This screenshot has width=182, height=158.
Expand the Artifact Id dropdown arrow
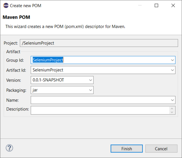pyautogui.click(x=173, y=70)
